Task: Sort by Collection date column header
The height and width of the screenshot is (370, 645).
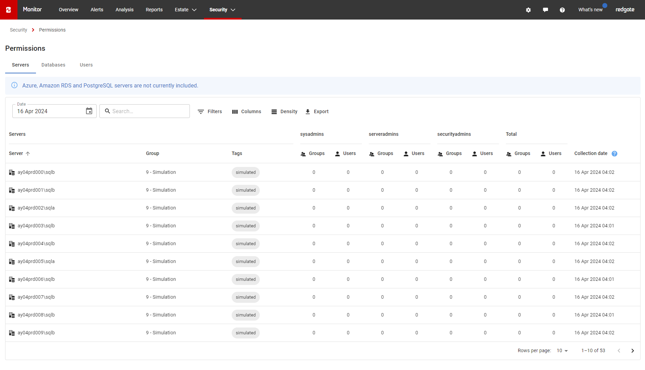Action: (591, 153)
